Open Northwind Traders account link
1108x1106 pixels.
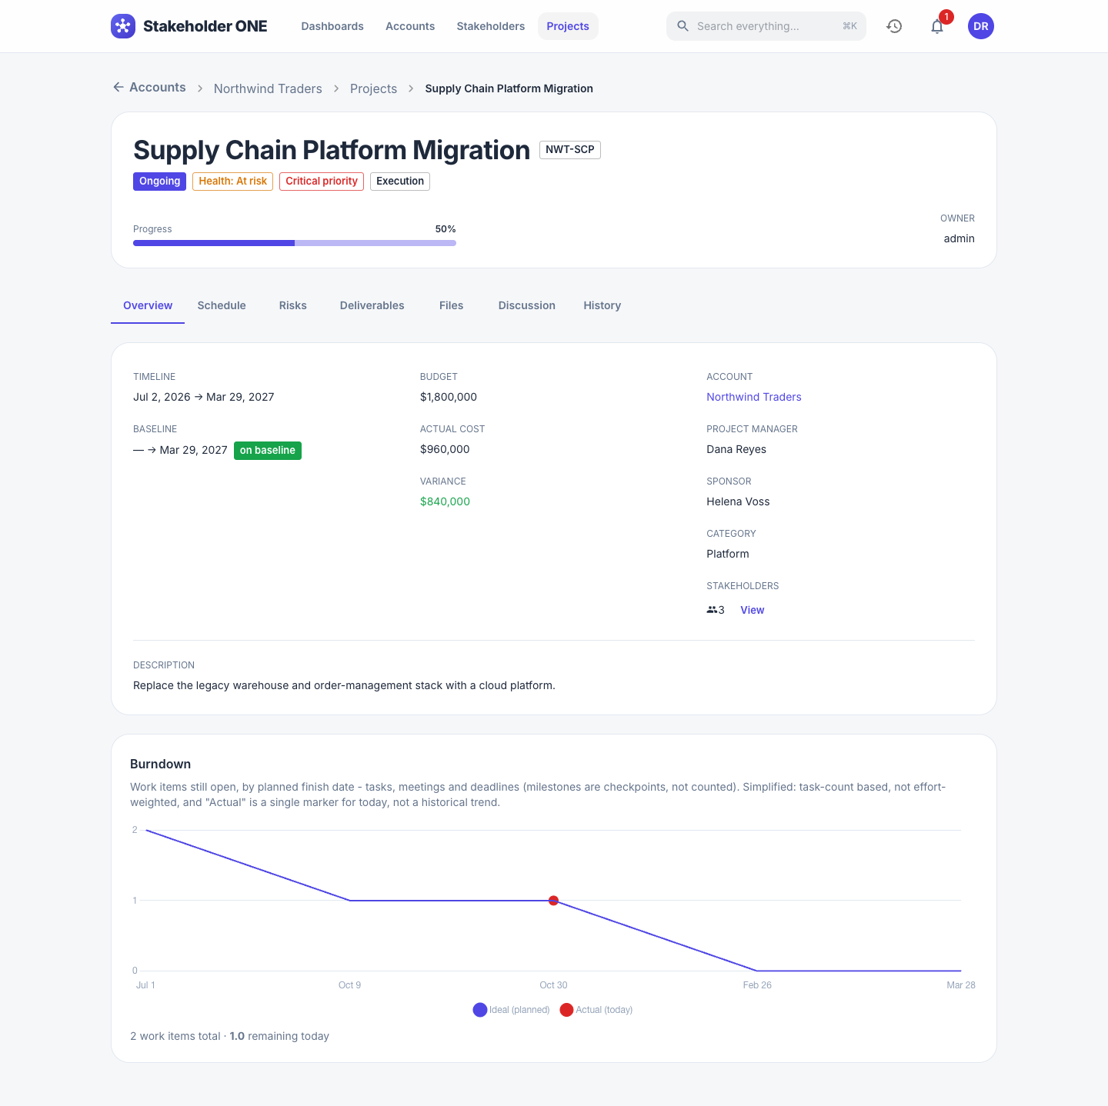point(754,397)
